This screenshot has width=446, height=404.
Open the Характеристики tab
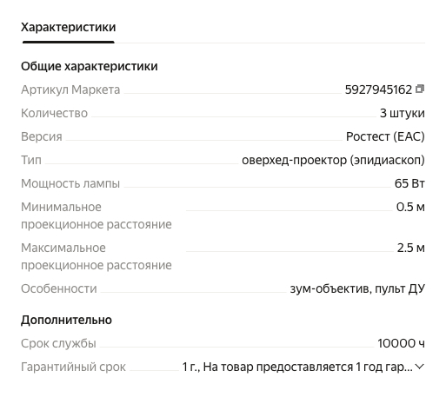pyautogui.click(x=69, y=27)
